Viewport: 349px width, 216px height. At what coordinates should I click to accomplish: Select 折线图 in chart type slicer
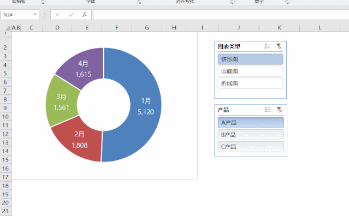(250, 83)
